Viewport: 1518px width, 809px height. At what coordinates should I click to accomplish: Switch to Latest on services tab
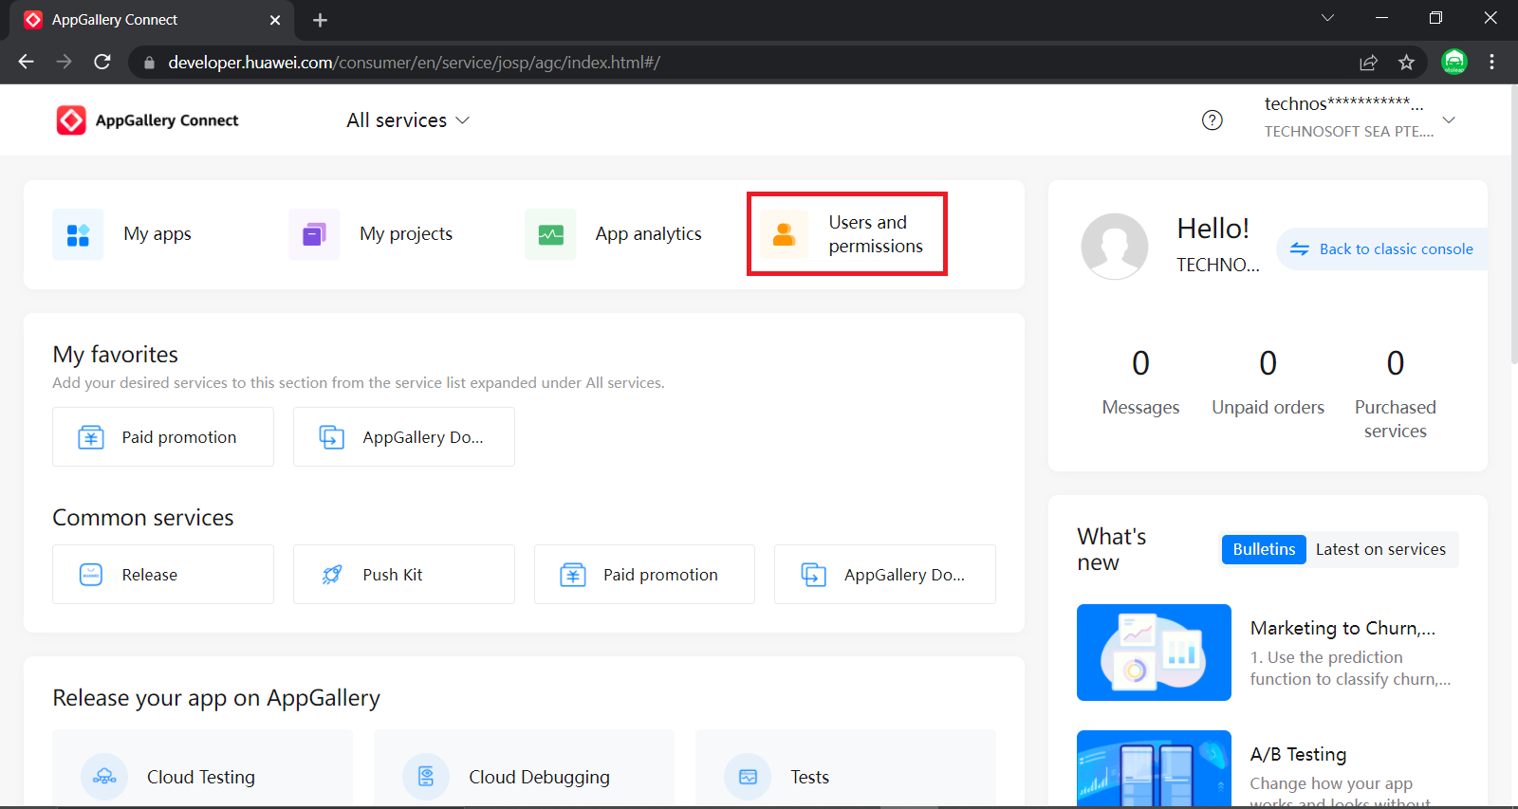[1380, 549]
